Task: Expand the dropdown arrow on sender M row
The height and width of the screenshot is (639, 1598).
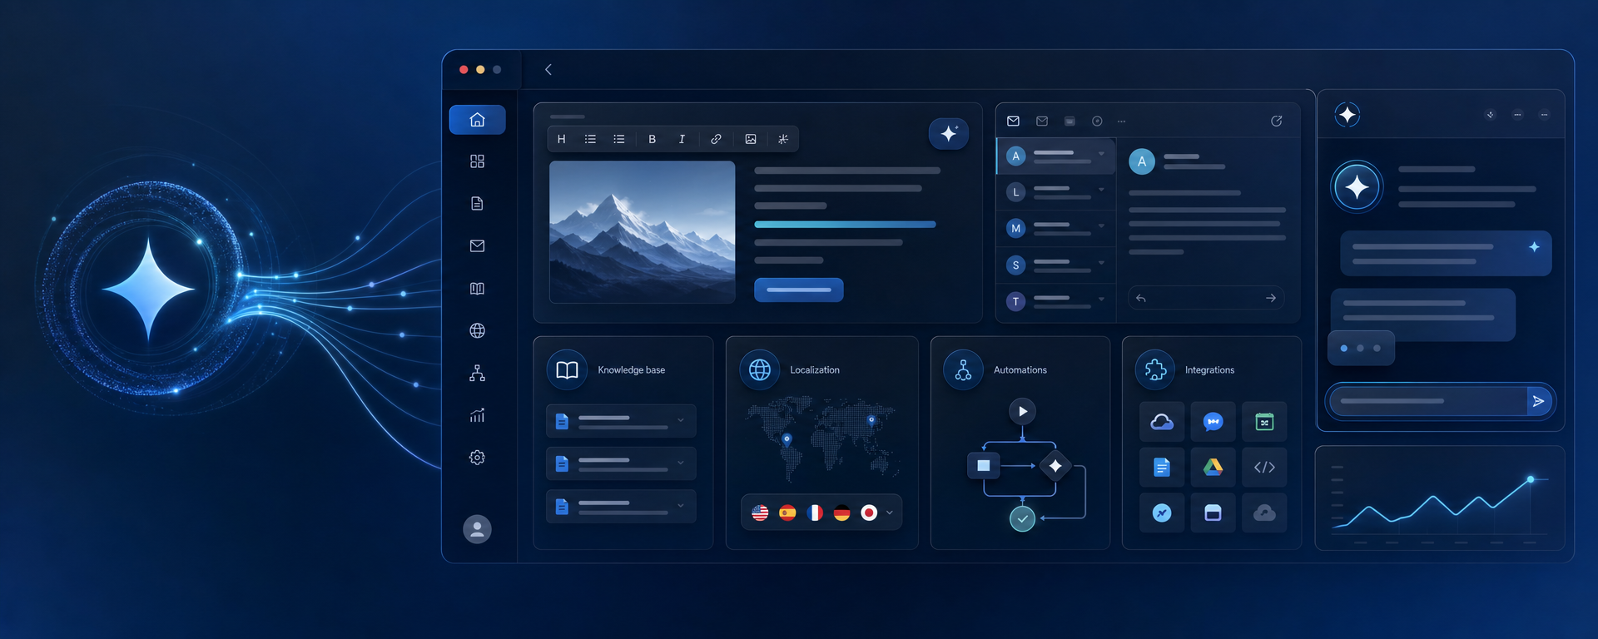Action: pyautogui.click(x=1101, y=225)
